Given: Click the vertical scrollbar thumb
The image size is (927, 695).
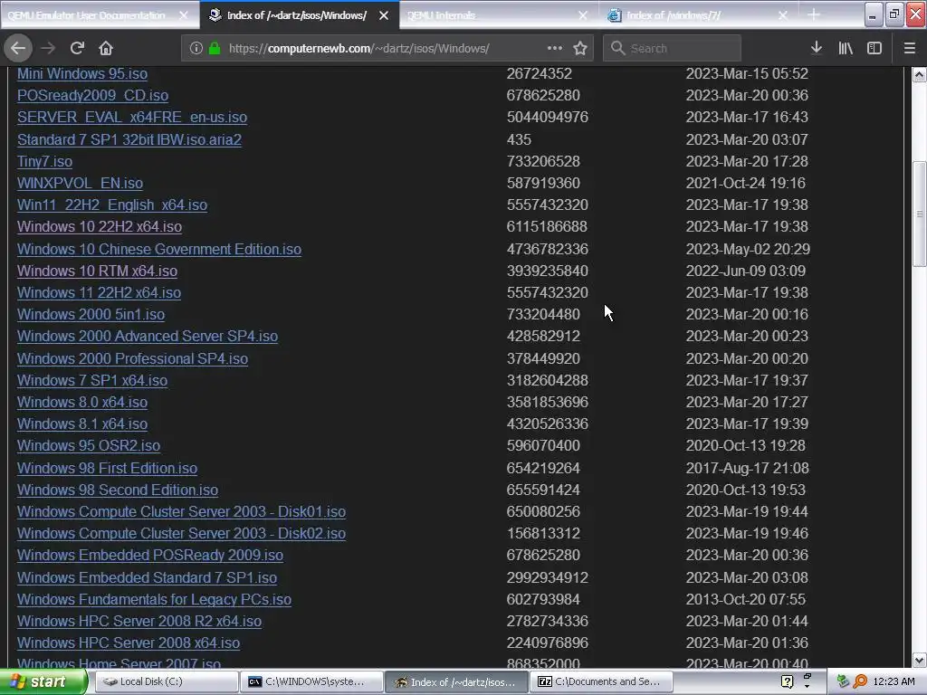Looking at the screenshot, I should pyautogui.click(x=920, y=214).
